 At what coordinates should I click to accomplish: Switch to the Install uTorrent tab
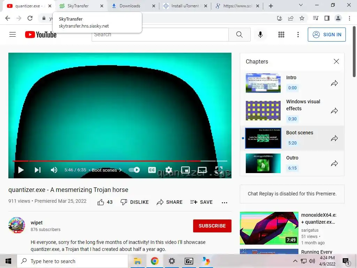tap(185, 6)
